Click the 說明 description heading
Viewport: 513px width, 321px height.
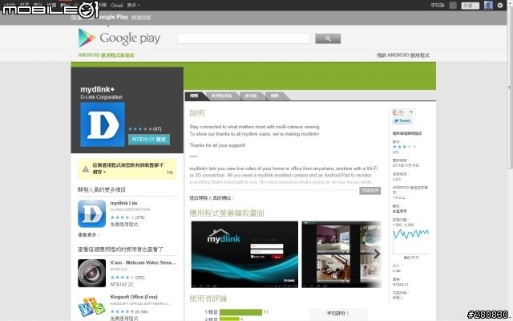click(x=197, y=113)
